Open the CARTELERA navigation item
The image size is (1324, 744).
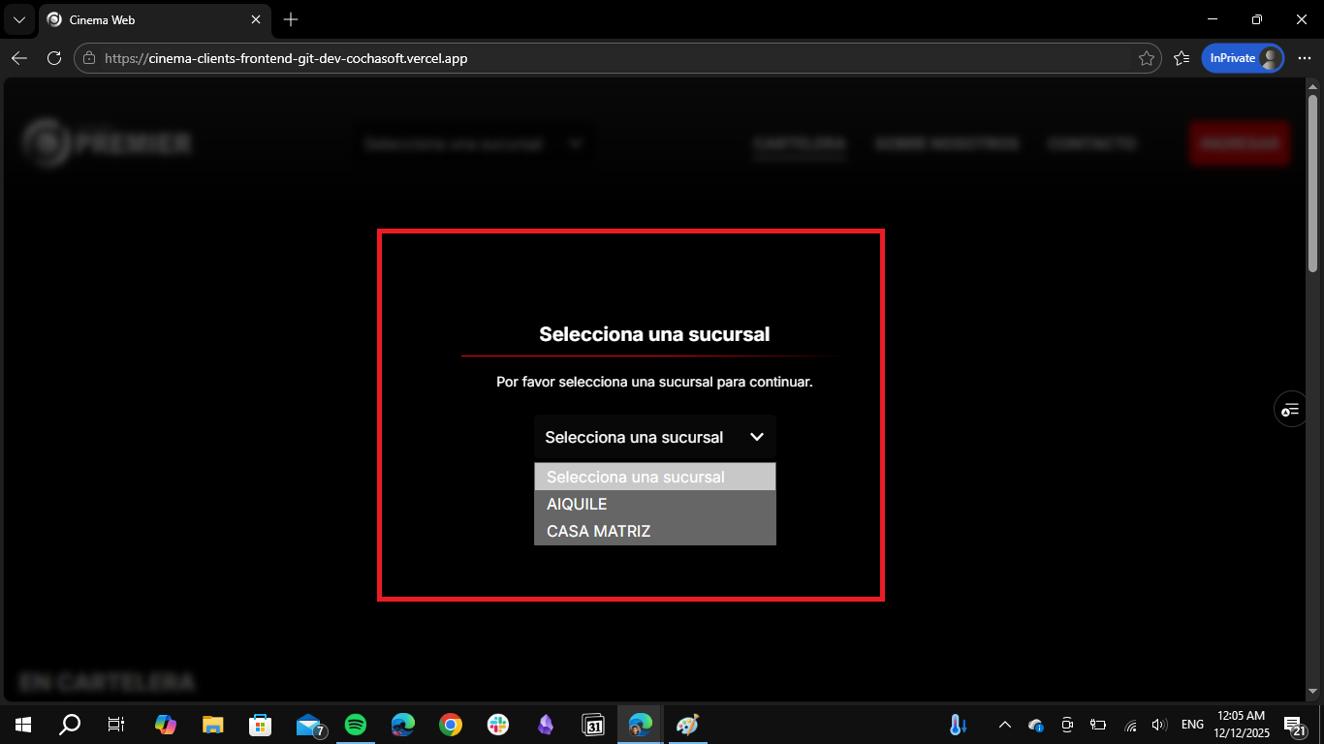[x=800, y=142]
